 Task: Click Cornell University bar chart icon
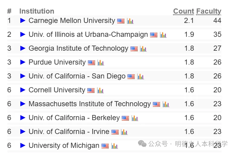click(100, 91)
